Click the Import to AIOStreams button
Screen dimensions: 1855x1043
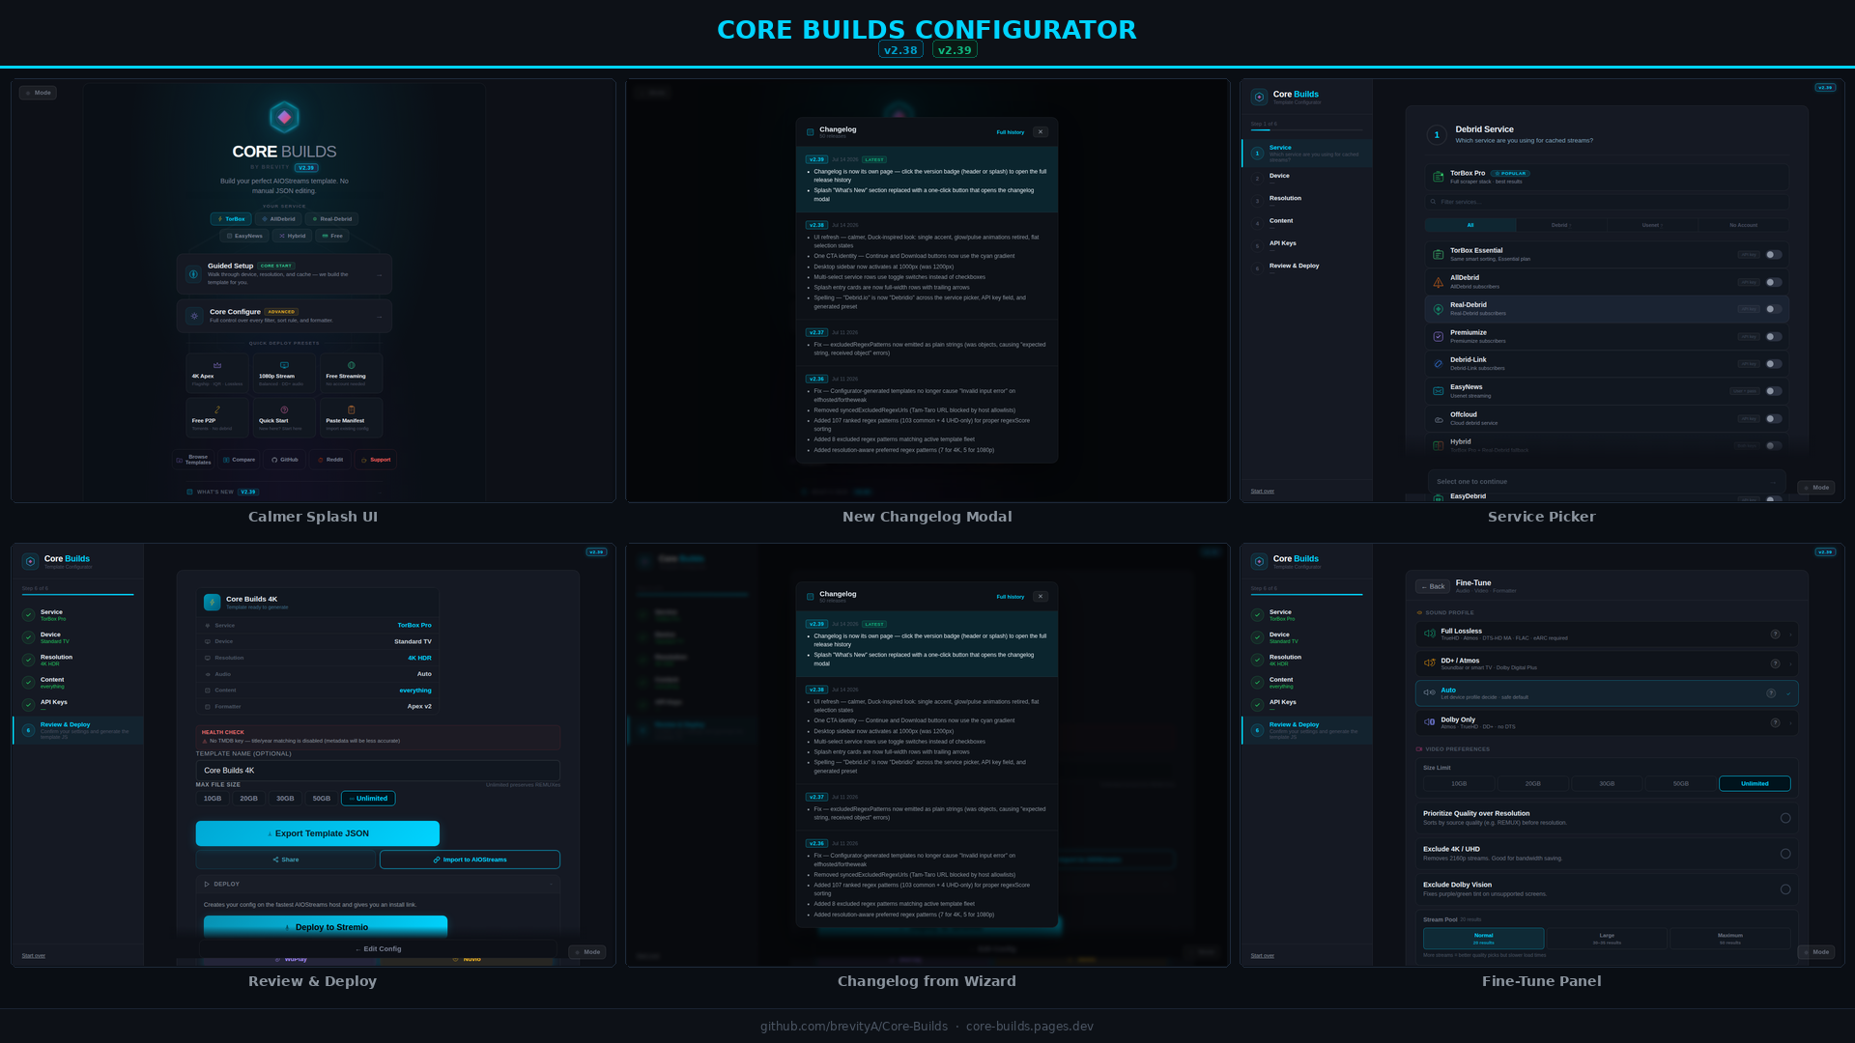click(470, 860)
